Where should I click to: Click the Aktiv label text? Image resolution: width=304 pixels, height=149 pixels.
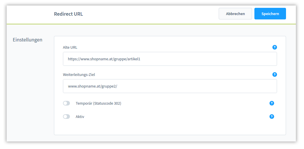pyautogui.click(x=80, y=117)
